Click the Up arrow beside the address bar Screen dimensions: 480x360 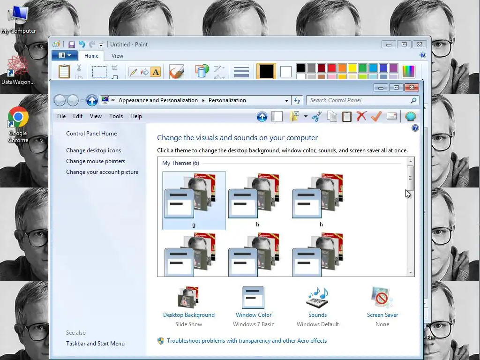[91, 100]
